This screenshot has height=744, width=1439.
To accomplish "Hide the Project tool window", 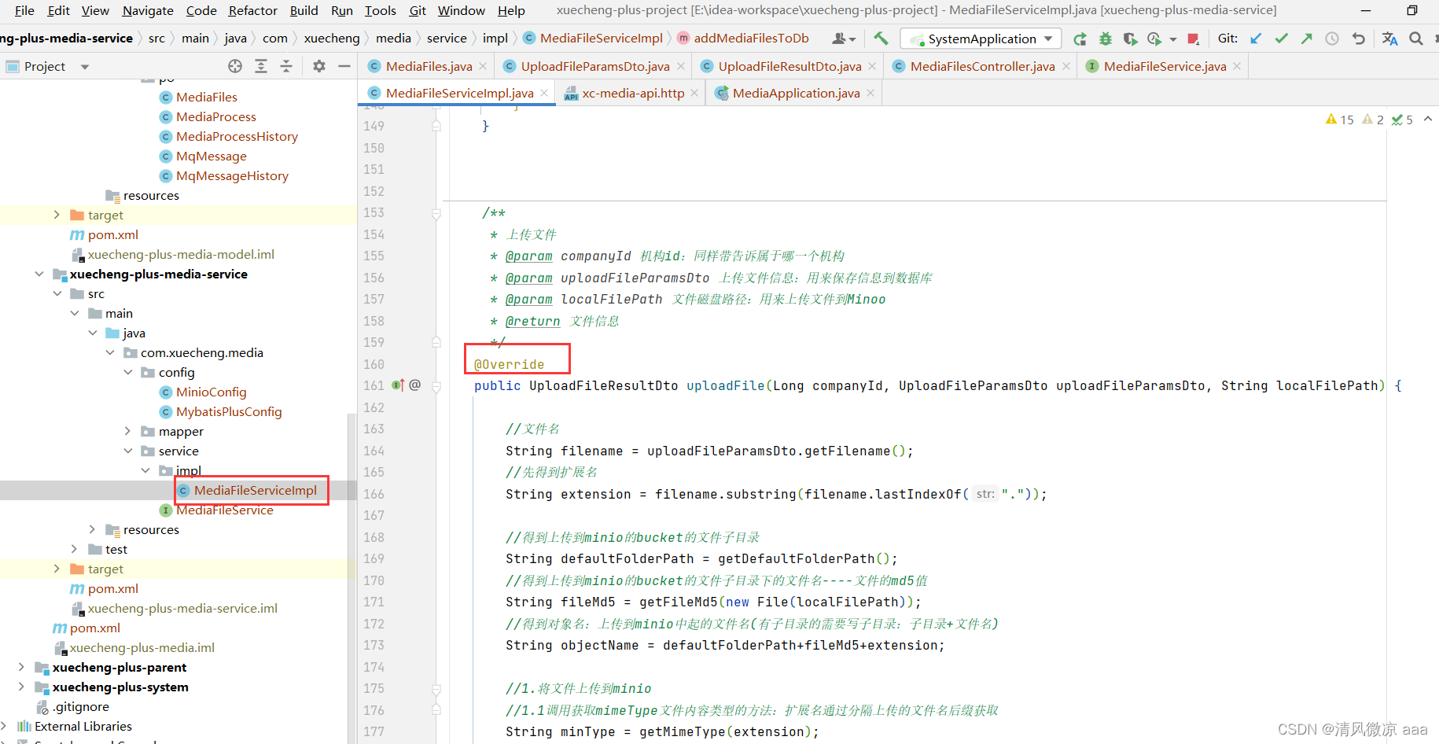I will (x=344, y=66).
